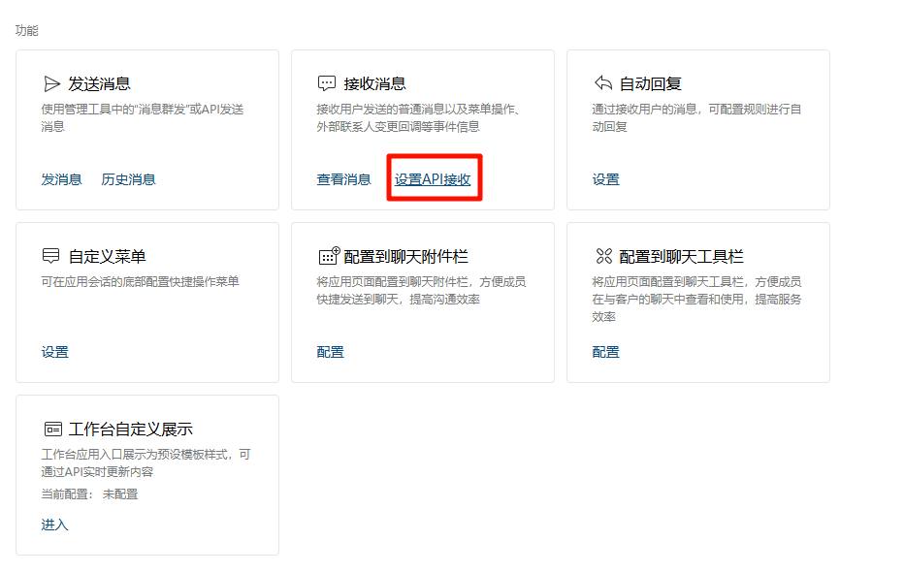Click the paper plane icon beside 发送消息
Screen dimensions: 905x573
52,83
